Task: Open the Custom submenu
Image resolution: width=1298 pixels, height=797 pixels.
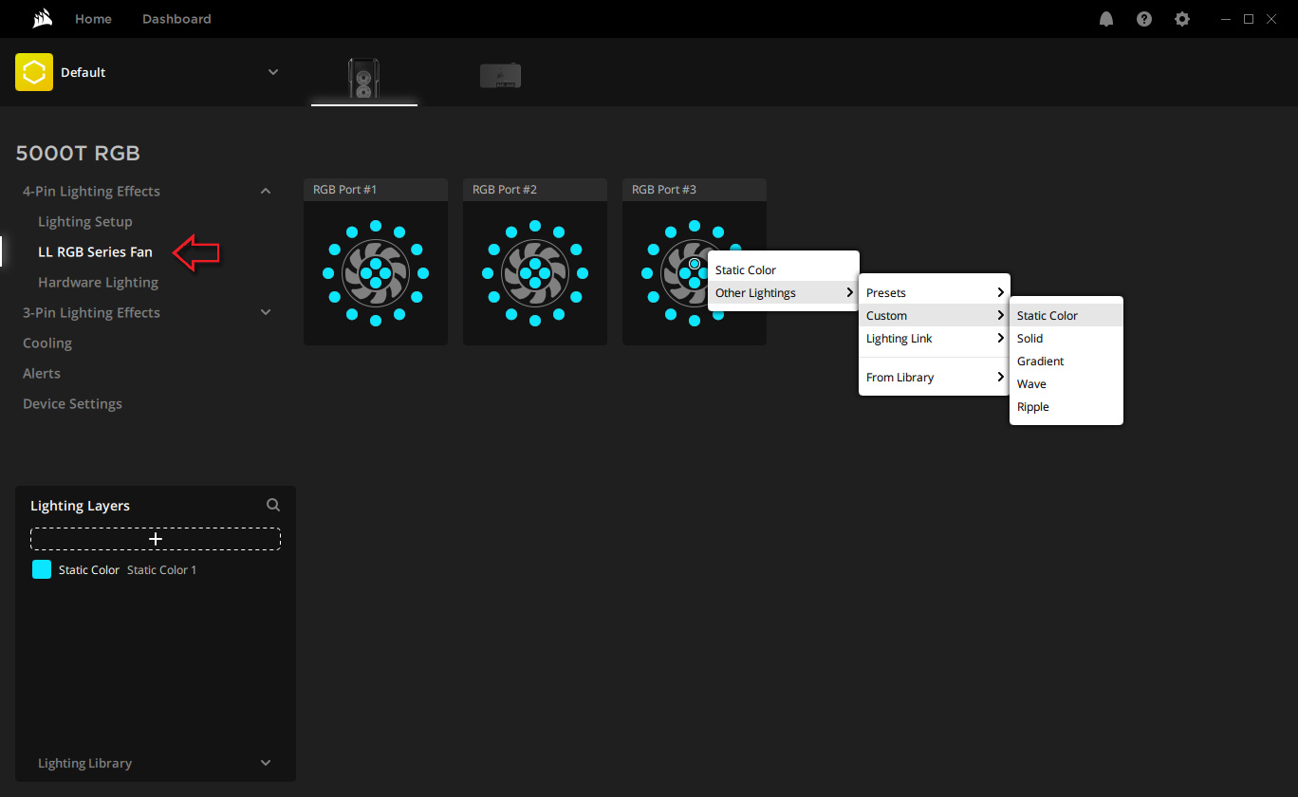Action: 935,316
